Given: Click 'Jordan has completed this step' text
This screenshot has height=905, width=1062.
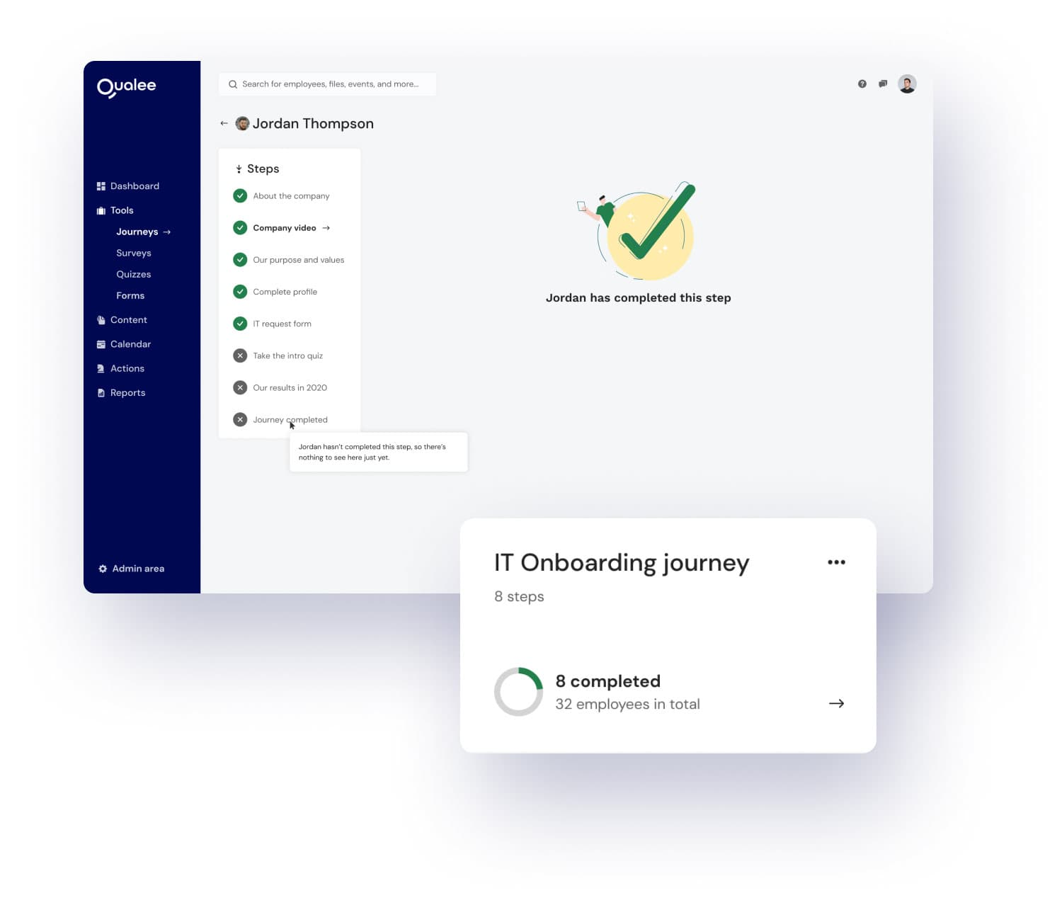Looking at the screenshot, I should (639, 298).
